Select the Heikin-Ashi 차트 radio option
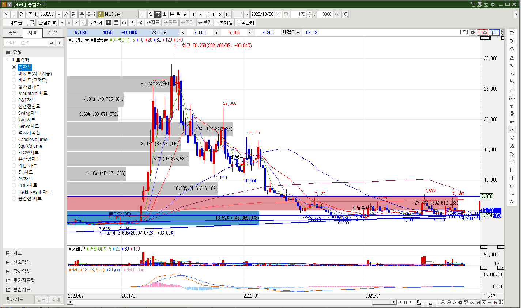521x308 pixels. 14,192
